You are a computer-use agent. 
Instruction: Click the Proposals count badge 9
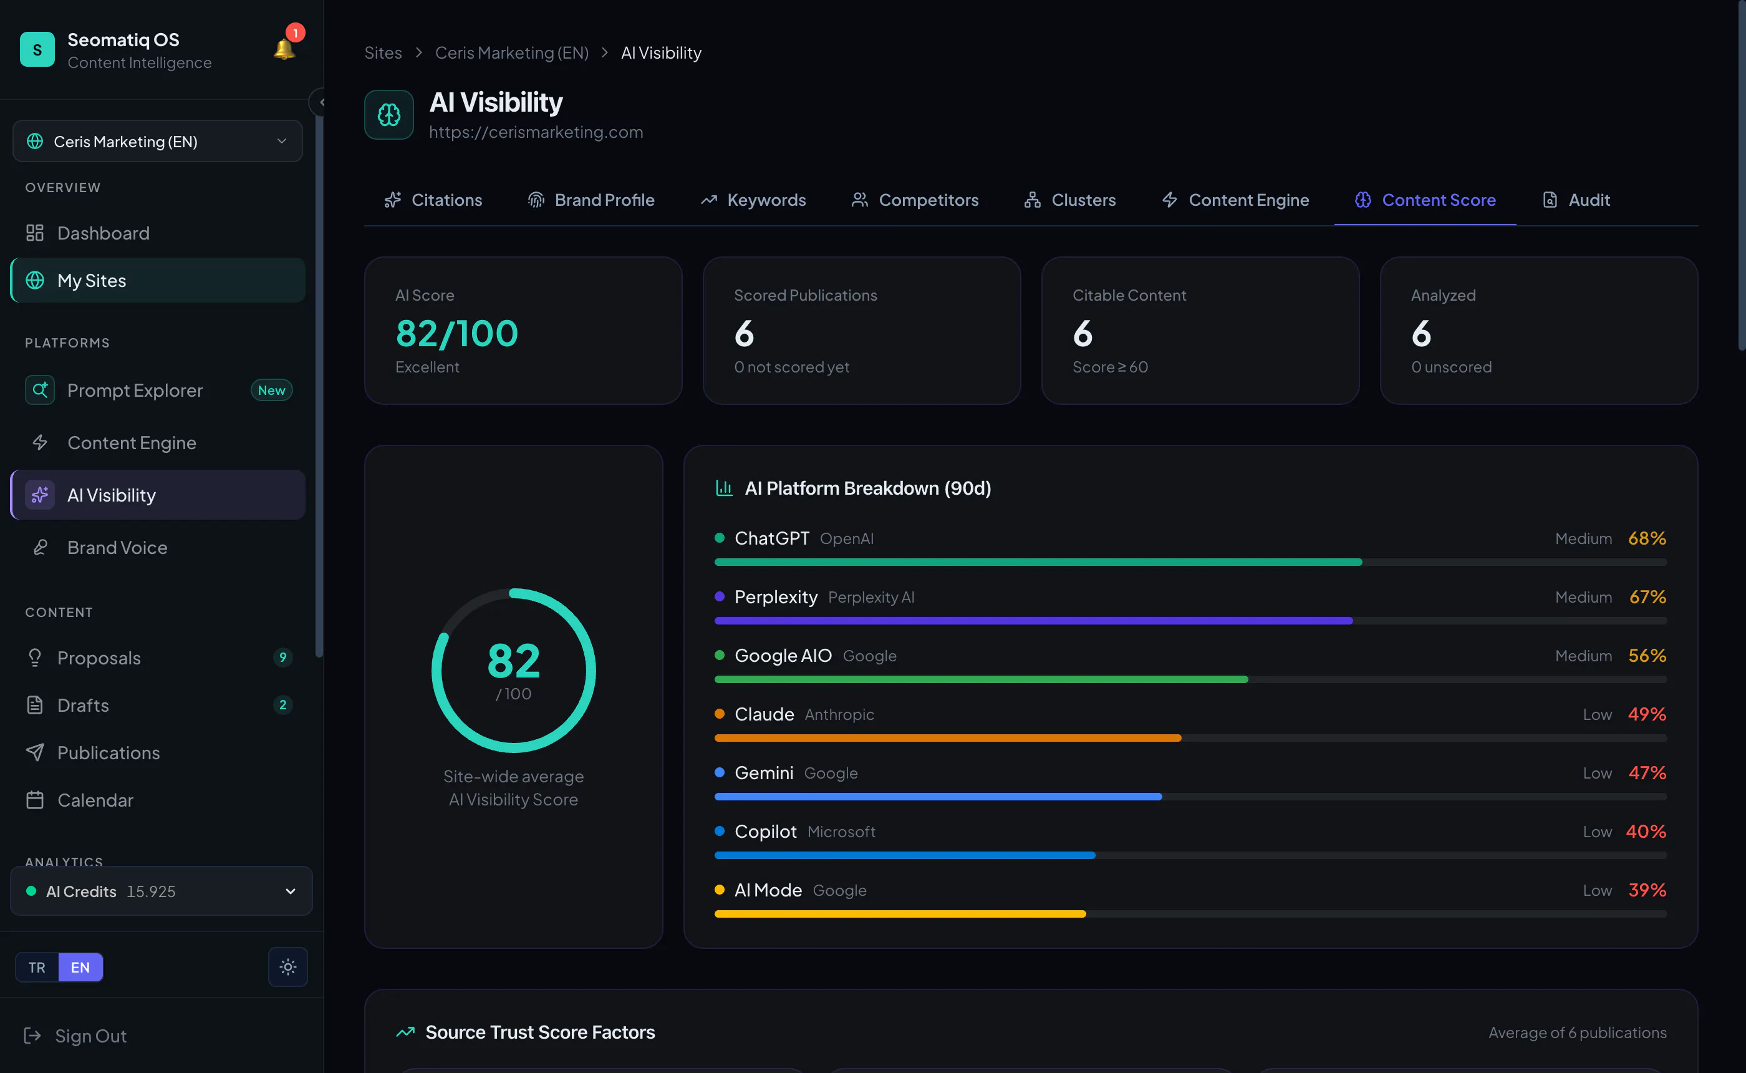click(283, 657)
